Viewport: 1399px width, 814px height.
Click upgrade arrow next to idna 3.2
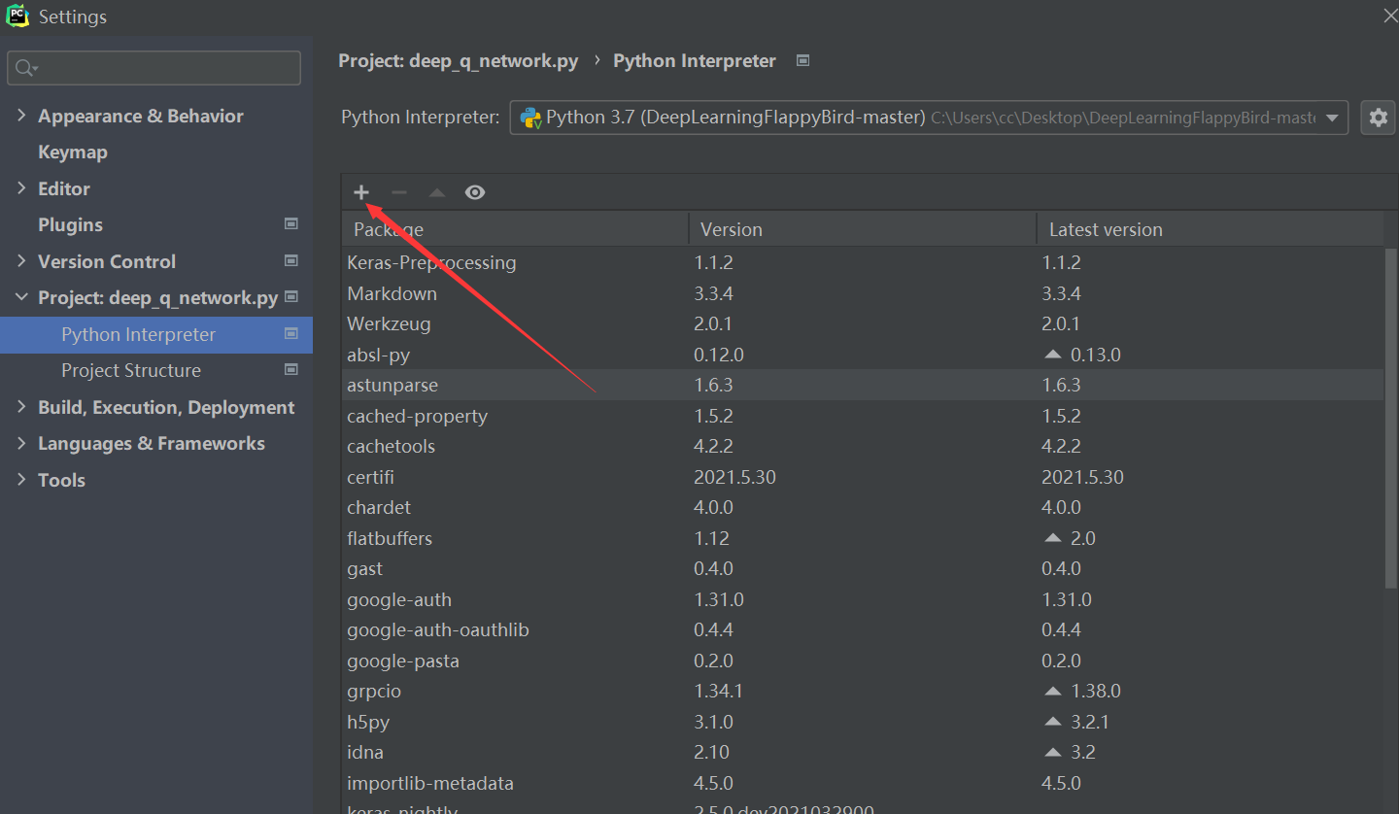click(1052, 753)
